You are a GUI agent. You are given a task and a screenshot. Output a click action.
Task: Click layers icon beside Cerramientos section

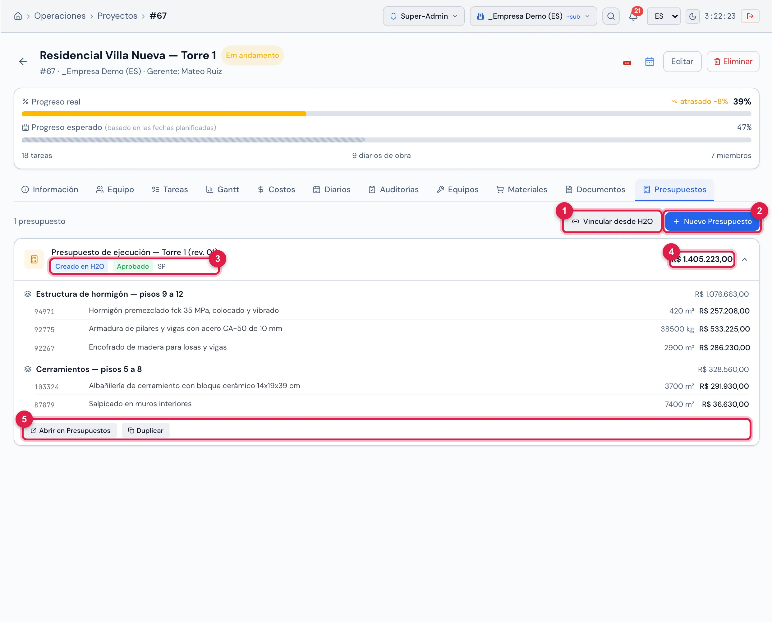coord(28,369)
